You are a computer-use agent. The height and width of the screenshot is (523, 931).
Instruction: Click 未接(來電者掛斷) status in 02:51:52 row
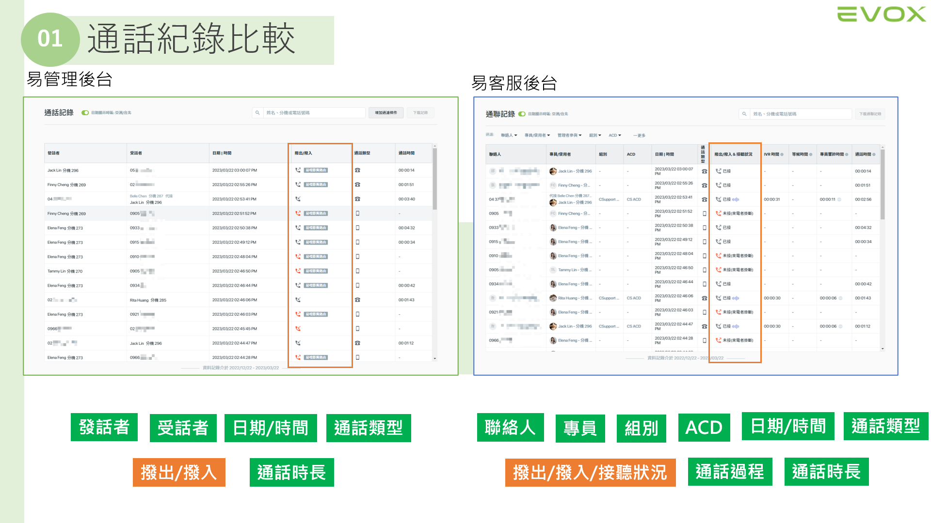pyautogui.click(x=738, y=214)
